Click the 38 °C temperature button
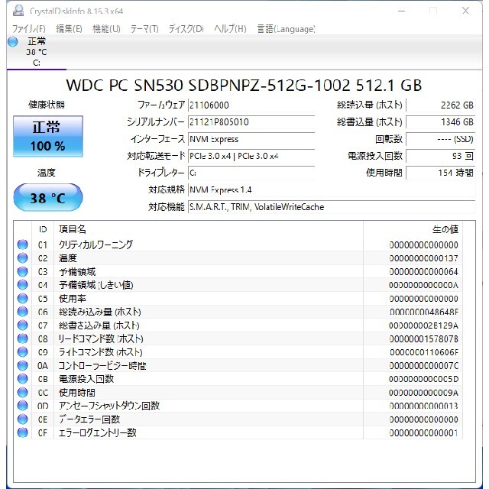The height and width of the screenshot is (489, 489). click(48, 197)
